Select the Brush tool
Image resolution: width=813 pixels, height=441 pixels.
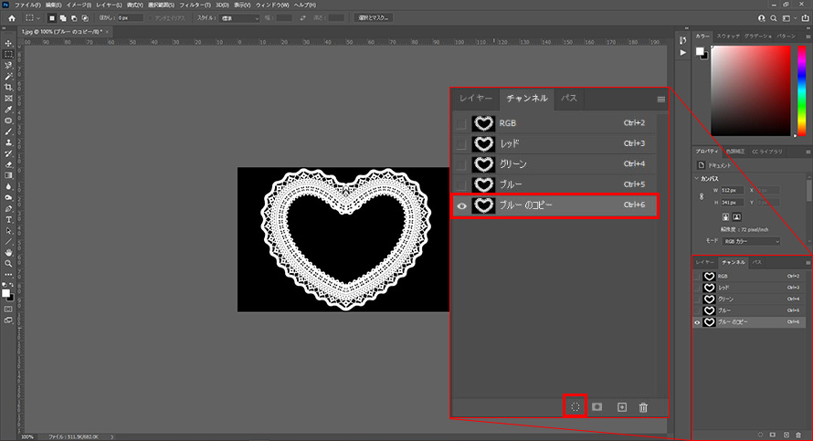tap(8, 131)
